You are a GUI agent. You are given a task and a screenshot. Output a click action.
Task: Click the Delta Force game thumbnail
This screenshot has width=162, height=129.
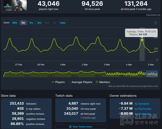pos(11,5)
